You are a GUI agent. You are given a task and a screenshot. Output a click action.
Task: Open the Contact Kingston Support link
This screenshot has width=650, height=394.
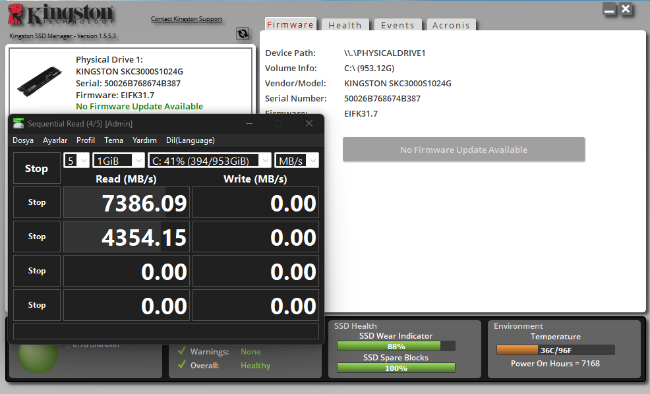pyautogui.click(x=187, y=19)
